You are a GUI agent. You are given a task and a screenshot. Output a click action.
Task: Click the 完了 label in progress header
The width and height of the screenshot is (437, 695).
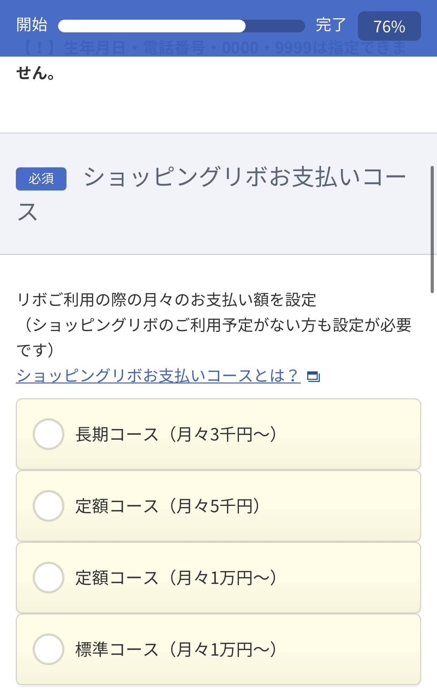(x=331, y=25)
